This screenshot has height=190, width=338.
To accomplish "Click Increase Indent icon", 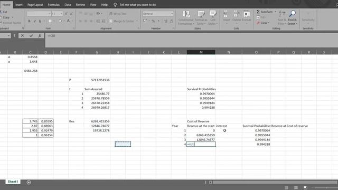I will [104, 21].
